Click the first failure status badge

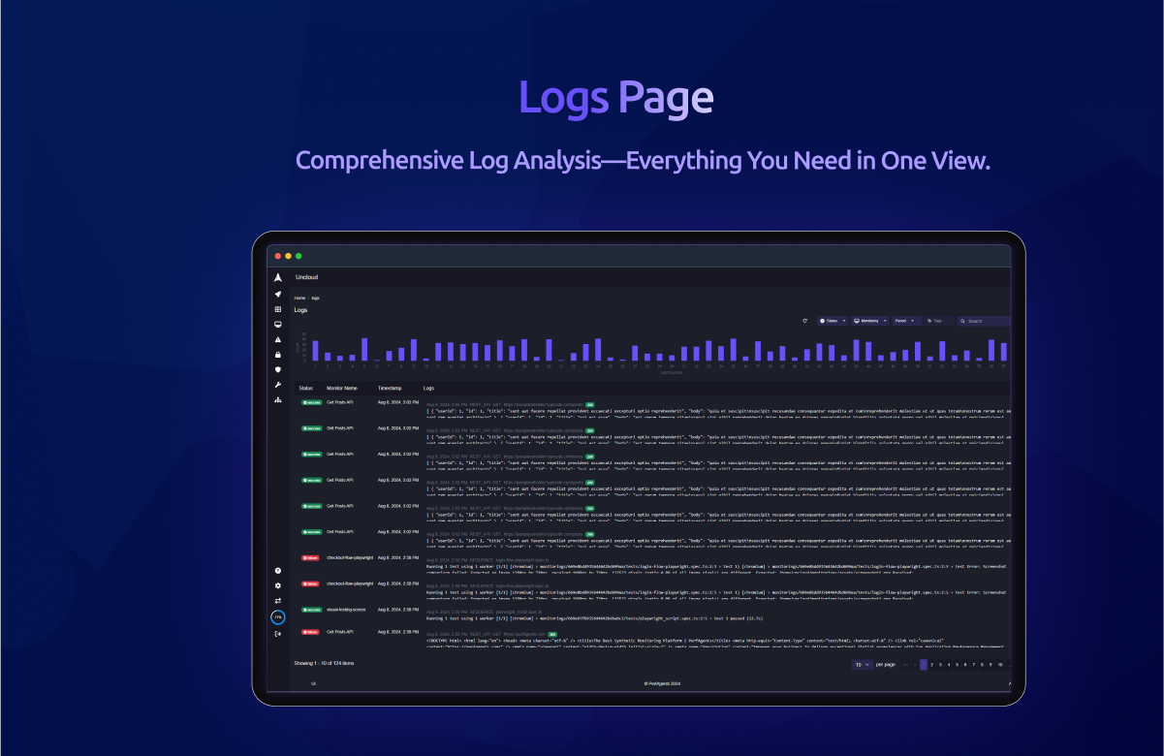pyautogui.click(x=311, y=558)
